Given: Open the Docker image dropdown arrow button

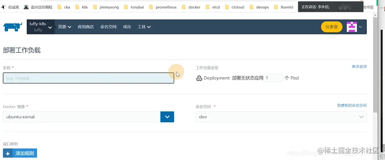Looking at the screenshot, I should pyautogui.click(x=167, y=117).
